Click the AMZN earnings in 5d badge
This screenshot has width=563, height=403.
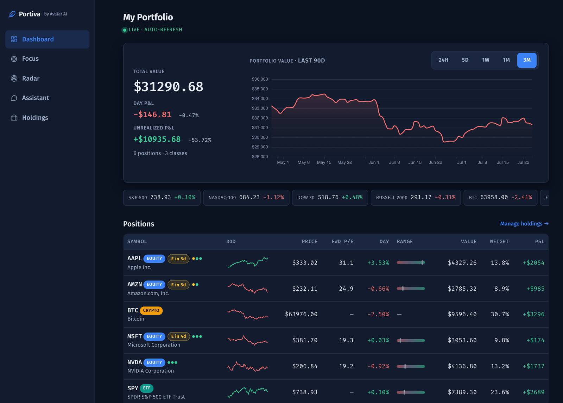coord(178,285)
